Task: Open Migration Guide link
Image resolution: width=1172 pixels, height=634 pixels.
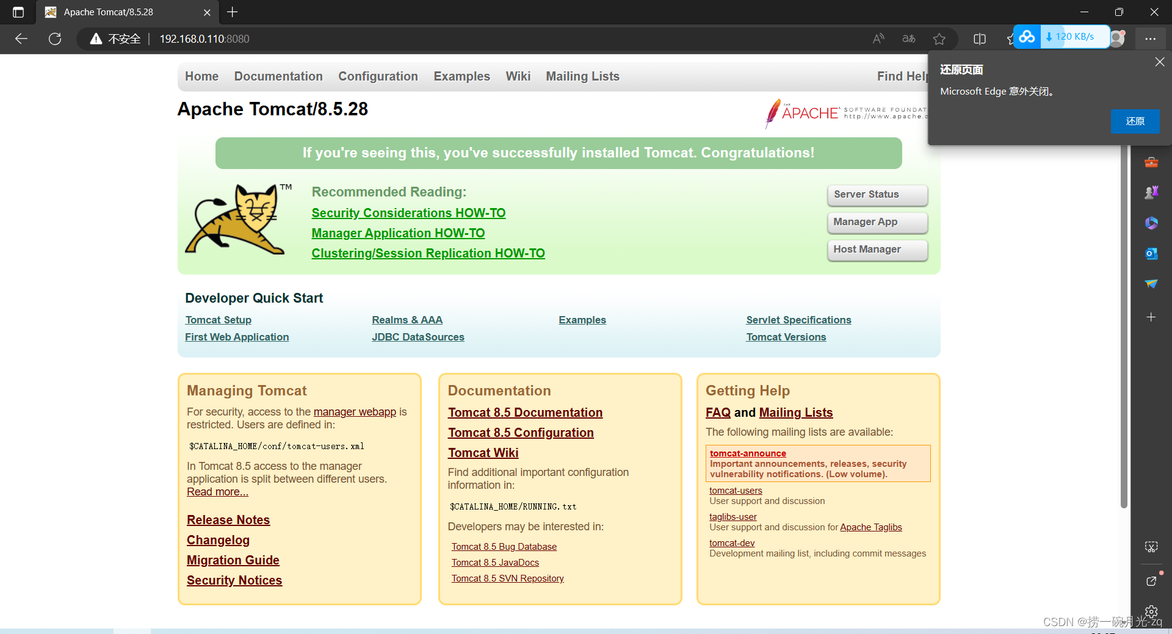Action: (233, 560)
